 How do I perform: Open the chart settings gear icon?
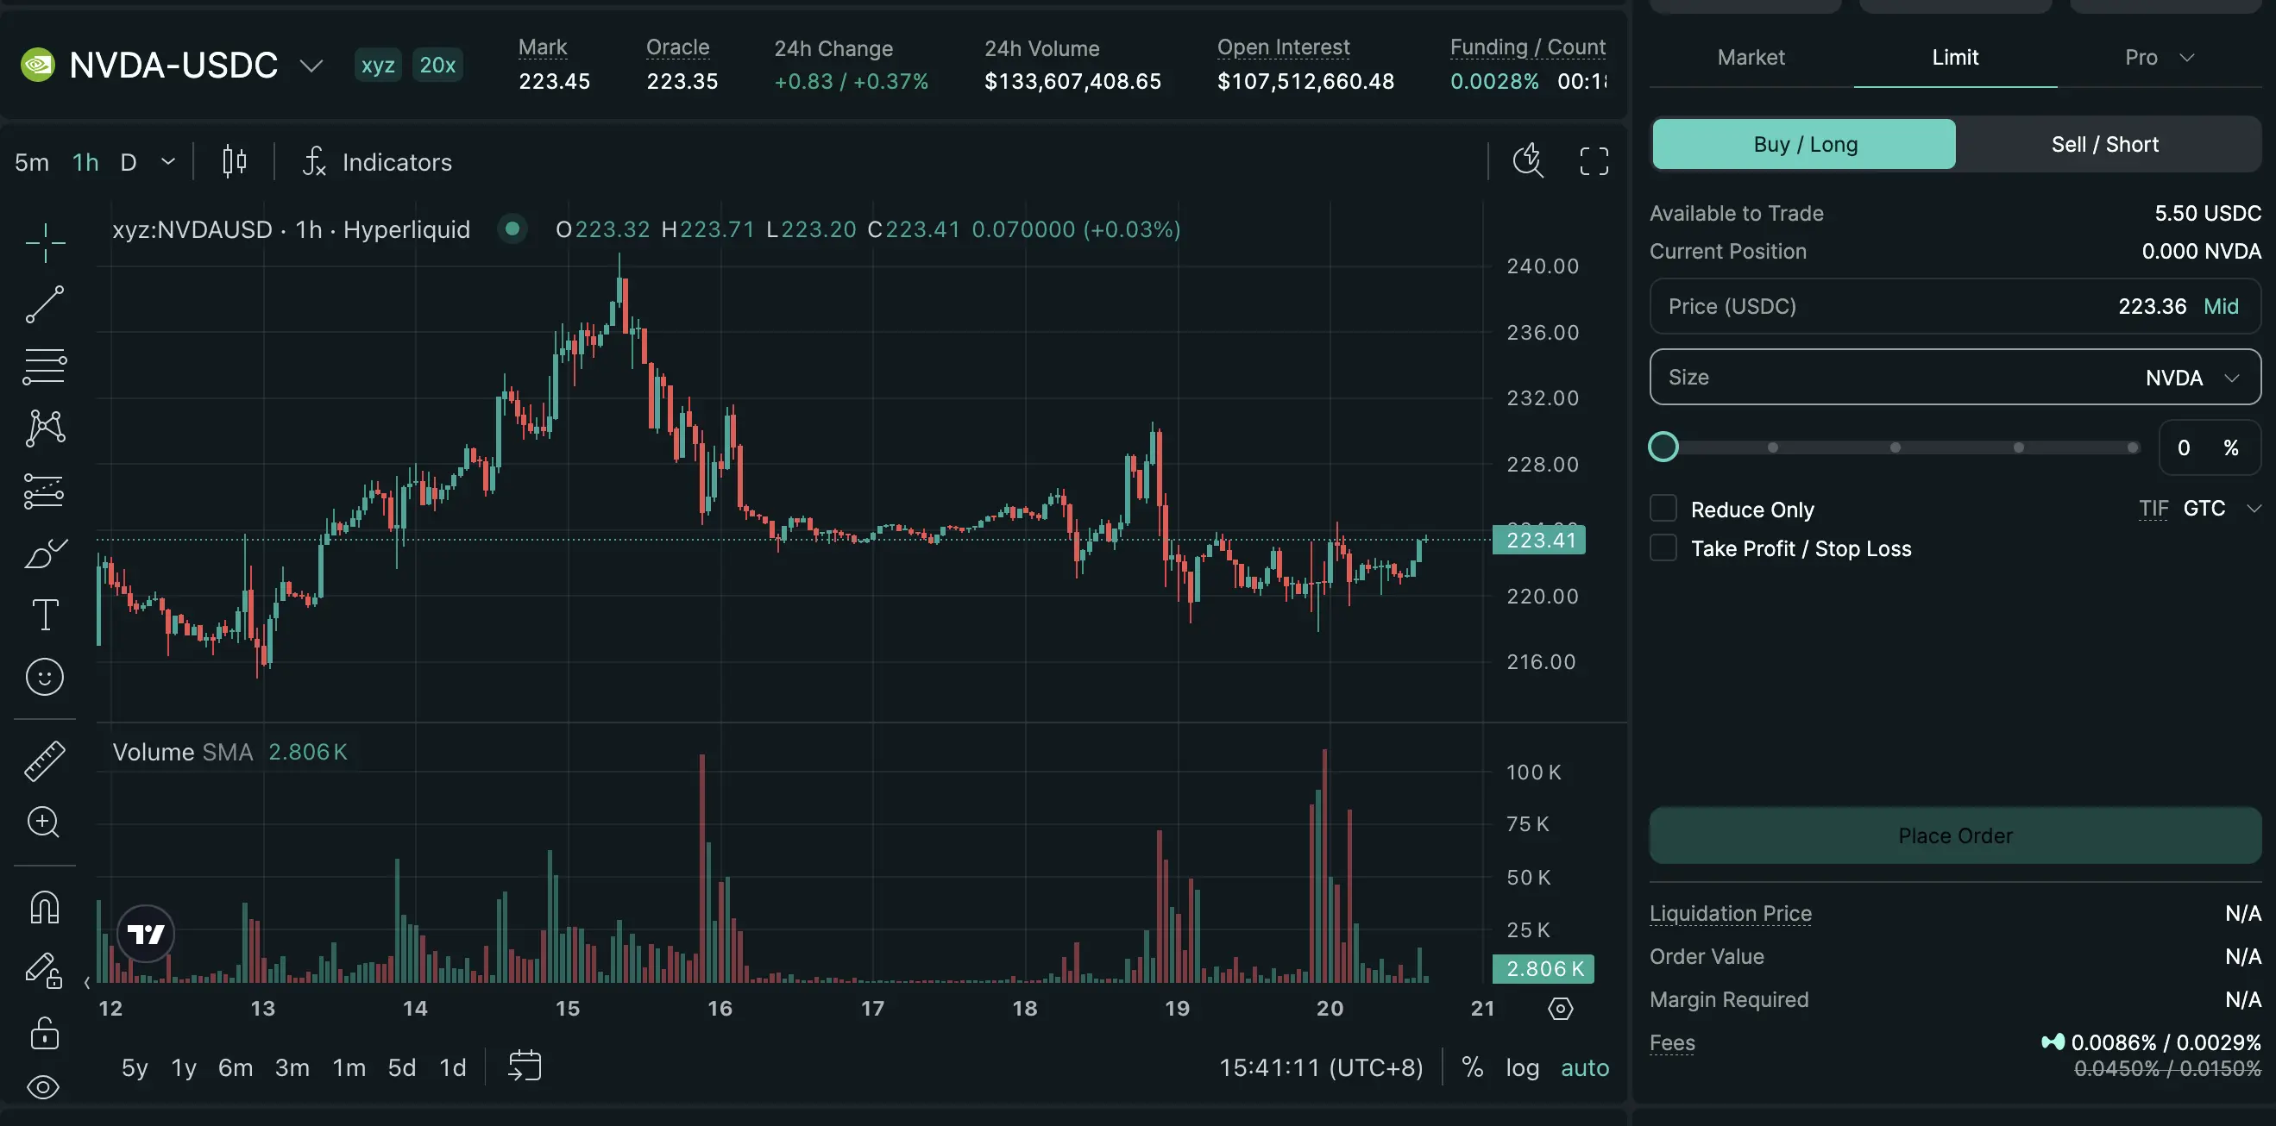[x=1561, y=1009]
